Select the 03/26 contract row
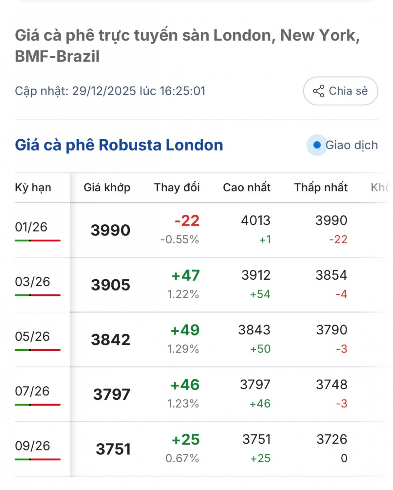393x490 pixels. 32,282
